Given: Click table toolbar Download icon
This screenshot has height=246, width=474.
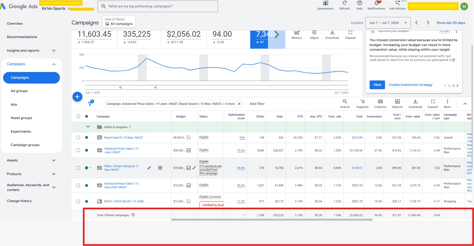Looking at the screenshot, I should click(x=415, y=101).
